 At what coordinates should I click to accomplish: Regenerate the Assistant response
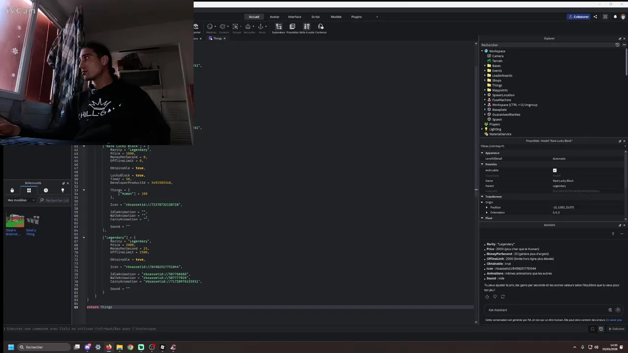click(x=503, y=297)
